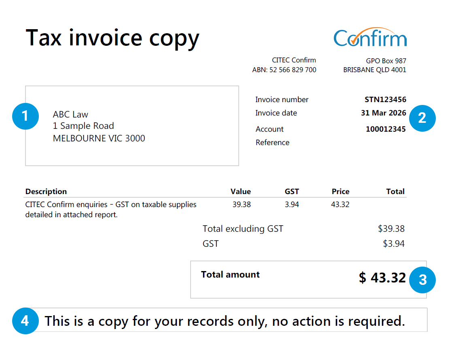Click the 'Invoice number' label
Viewport: 452px width, 344px height.
282,100
